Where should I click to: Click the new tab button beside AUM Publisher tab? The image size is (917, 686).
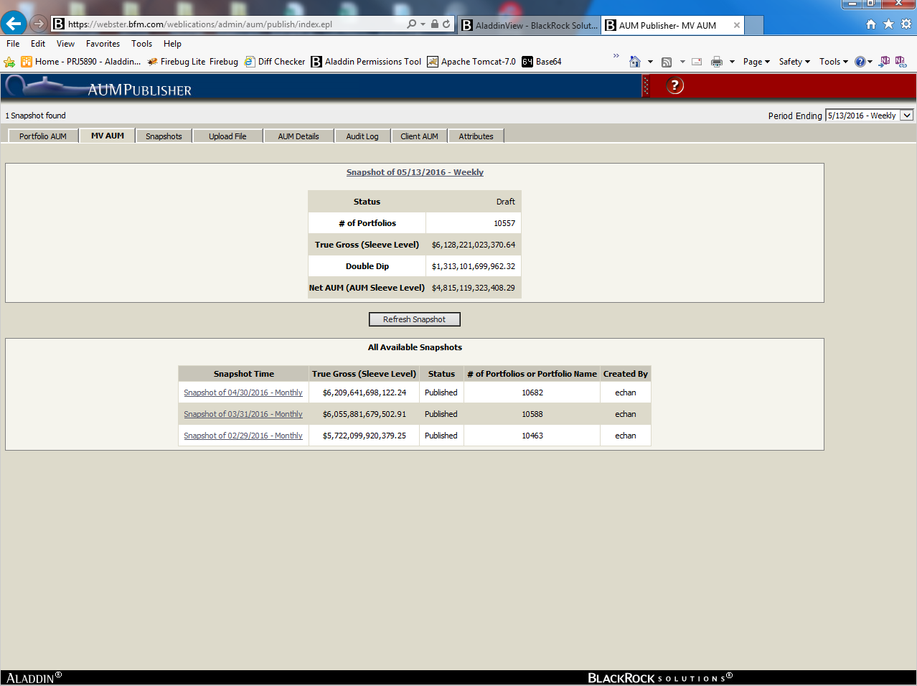tap(754, 25)
